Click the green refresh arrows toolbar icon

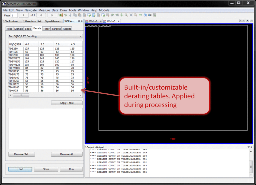click(66, 15)
